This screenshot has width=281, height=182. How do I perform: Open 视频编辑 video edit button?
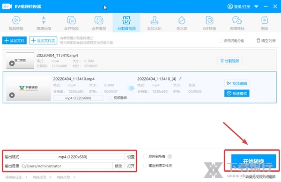[237, 83]
